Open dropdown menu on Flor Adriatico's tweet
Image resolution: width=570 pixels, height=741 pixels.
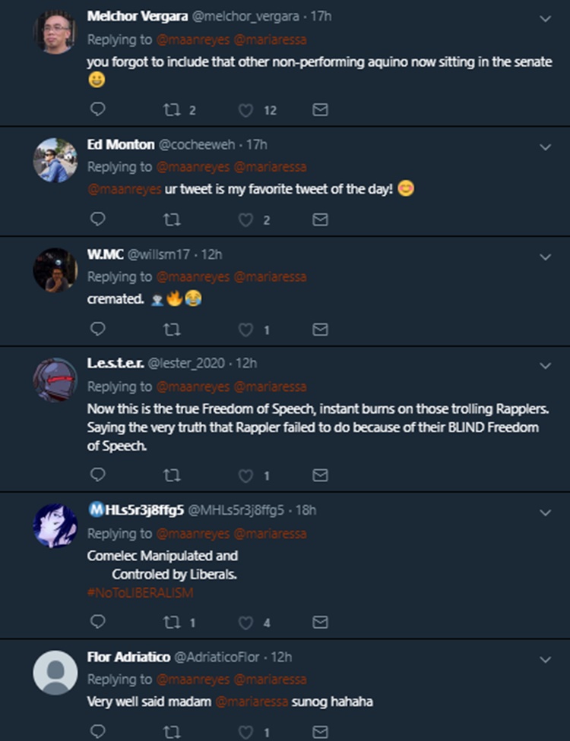point(545,660)
